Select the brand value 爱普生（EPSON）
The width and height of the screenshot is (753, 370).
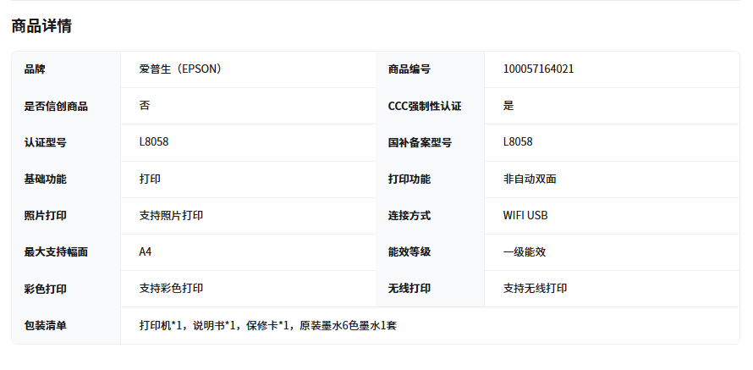point(180,69)
